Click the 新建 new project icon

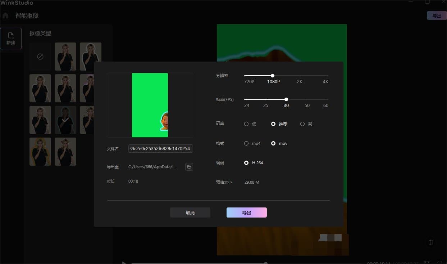tap(11, 38)
